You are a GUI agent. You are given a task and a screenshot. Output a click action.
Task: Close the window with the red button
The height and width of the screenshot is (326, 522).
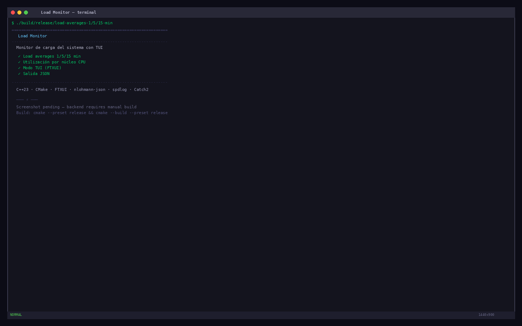[x=13, y=12]
